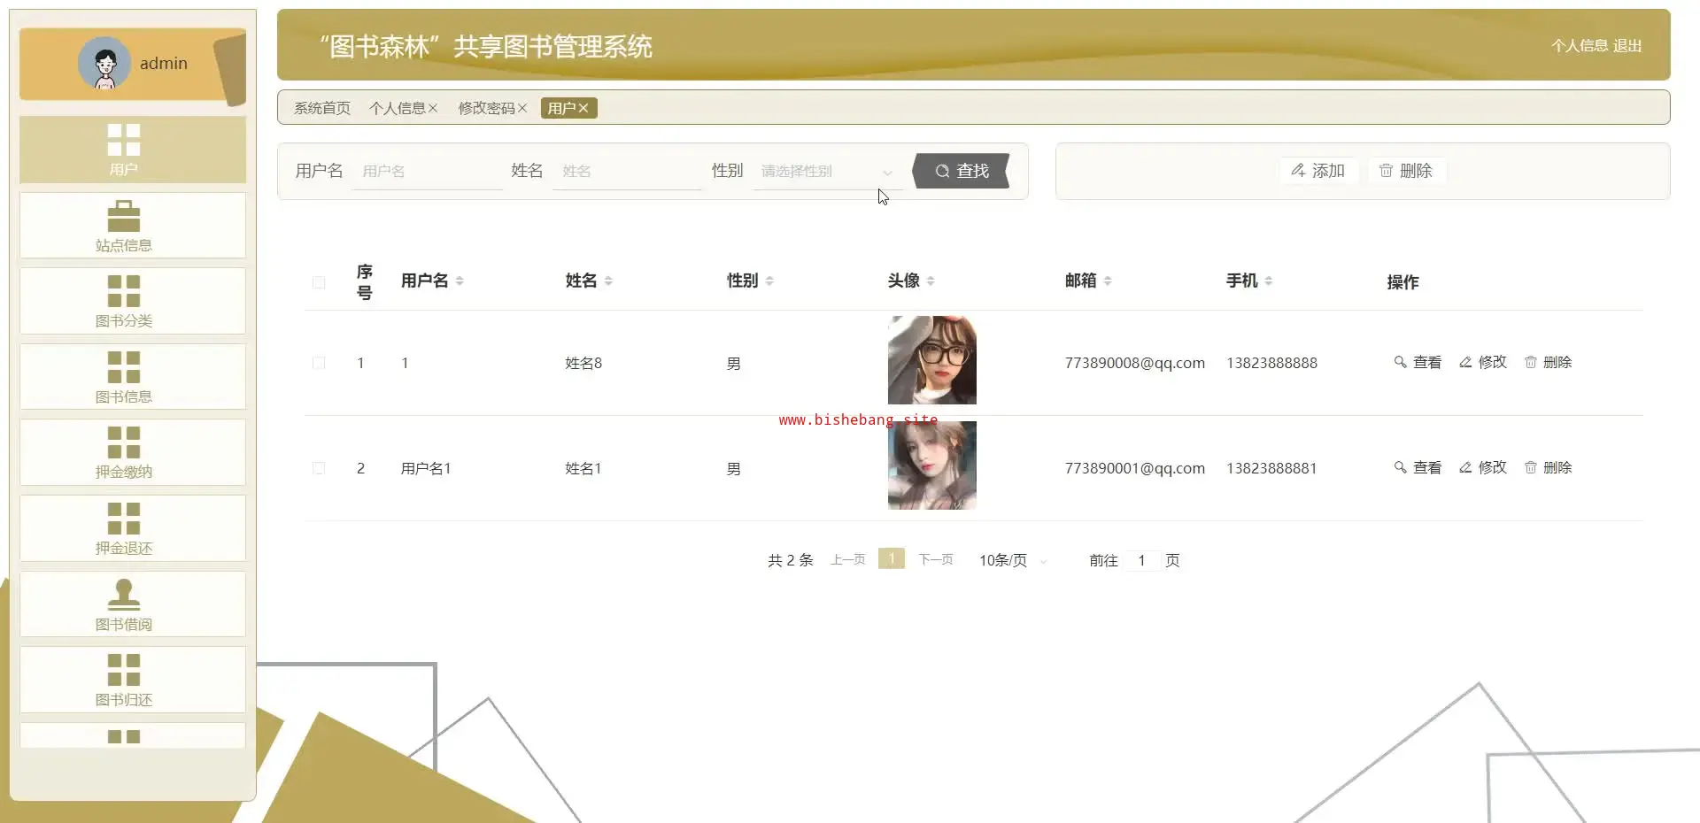1700x823 pixels.
Task: Click 退出 to log out
Action: 1627,46
